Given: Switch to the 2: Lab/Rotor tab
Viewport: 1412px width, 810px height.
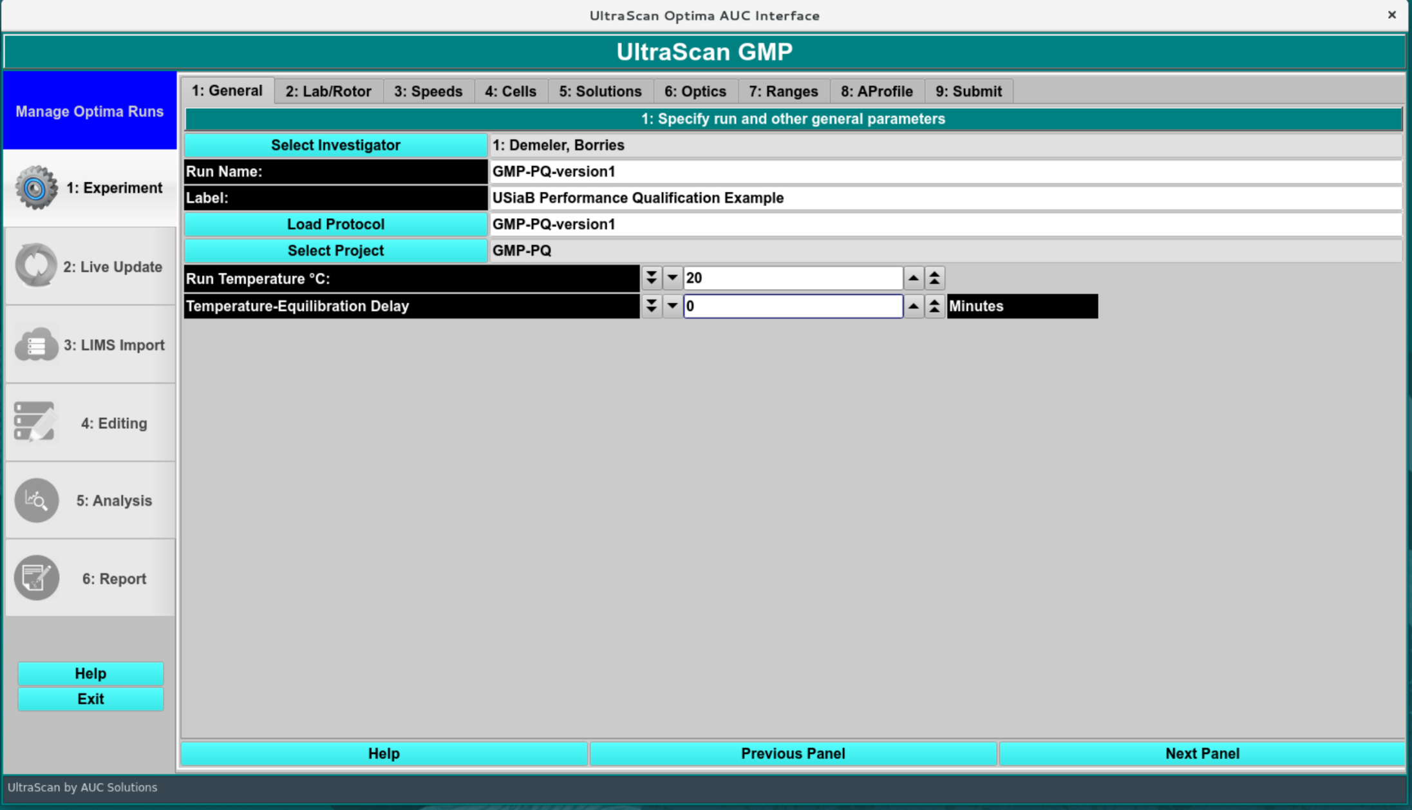Looking at the screenshot, I should pos(328,91).
